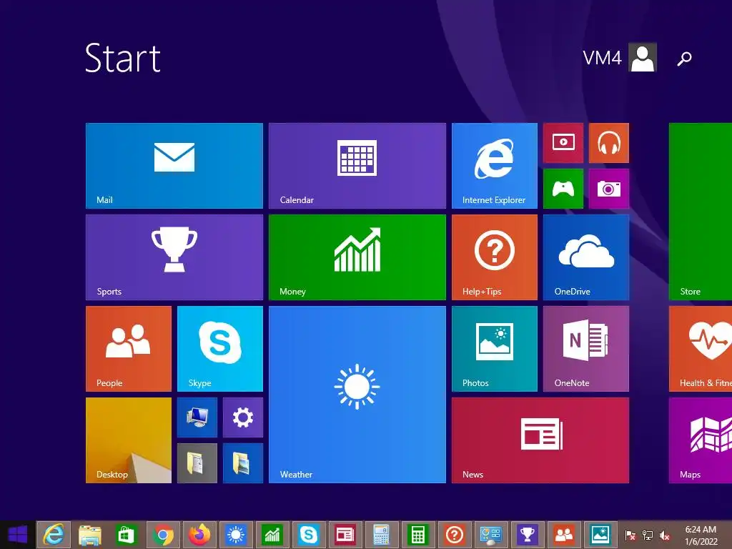Click the network status tray icon
The width and height of the screenshot is (732, 549).
click(648, 535)
